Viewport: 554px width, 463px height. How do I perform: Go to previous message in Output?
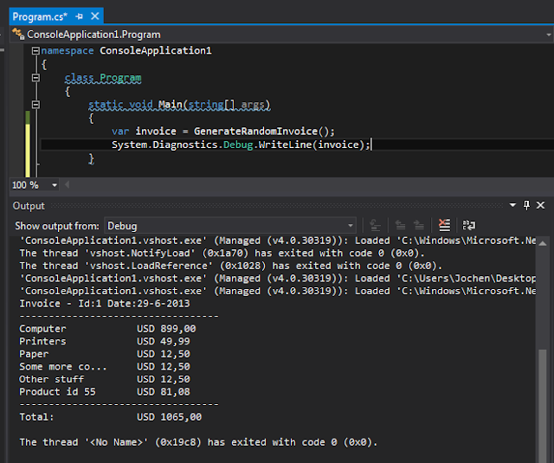coord(399,225)
